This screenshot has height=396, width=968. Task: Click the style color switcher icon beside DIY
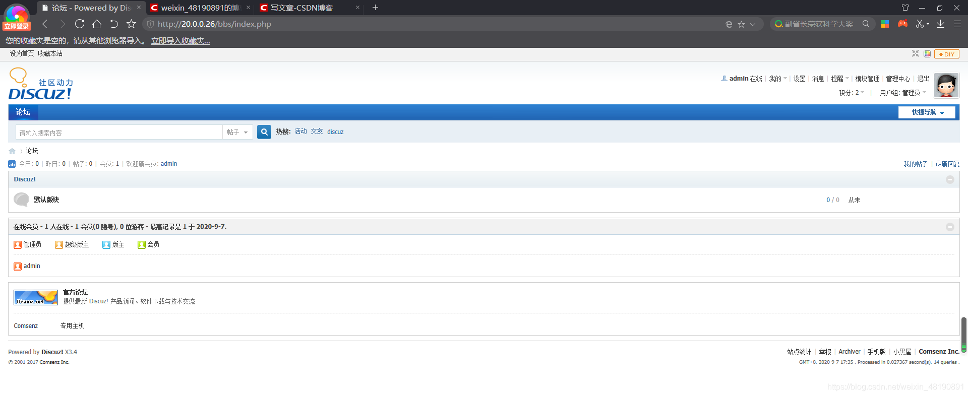tap(927, 54)
